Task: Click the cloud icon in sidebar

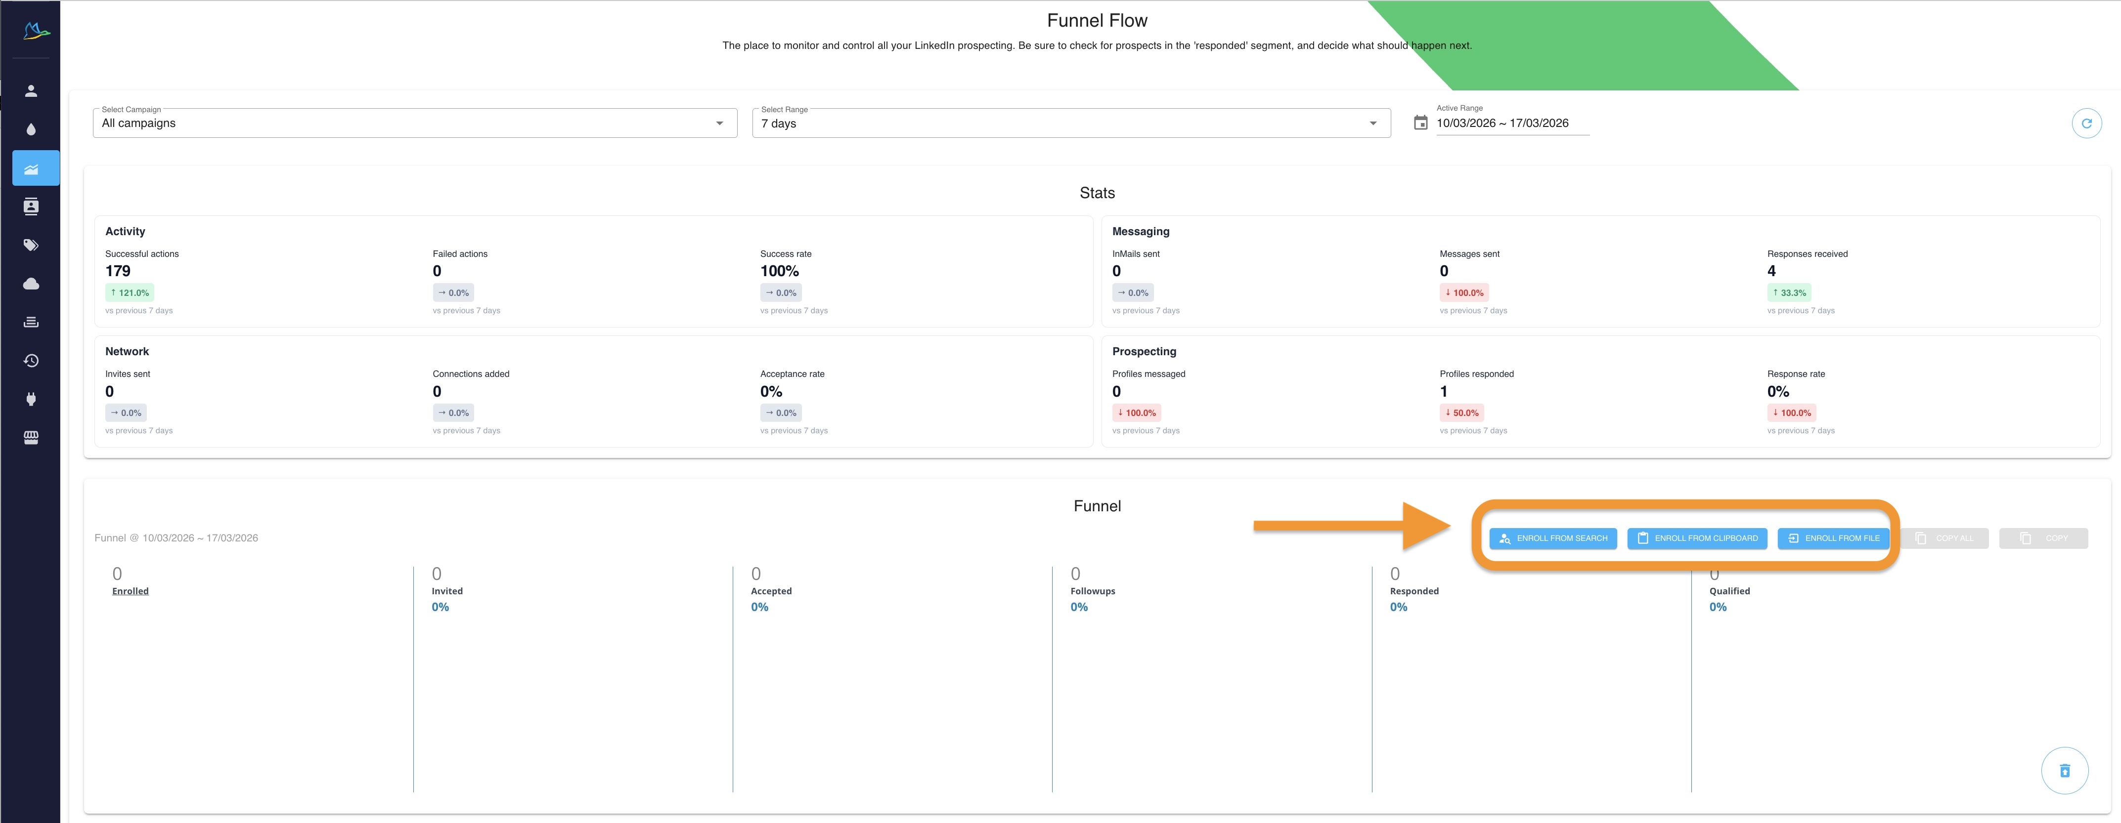Action: pyautogui.click(x=31, y=284)
